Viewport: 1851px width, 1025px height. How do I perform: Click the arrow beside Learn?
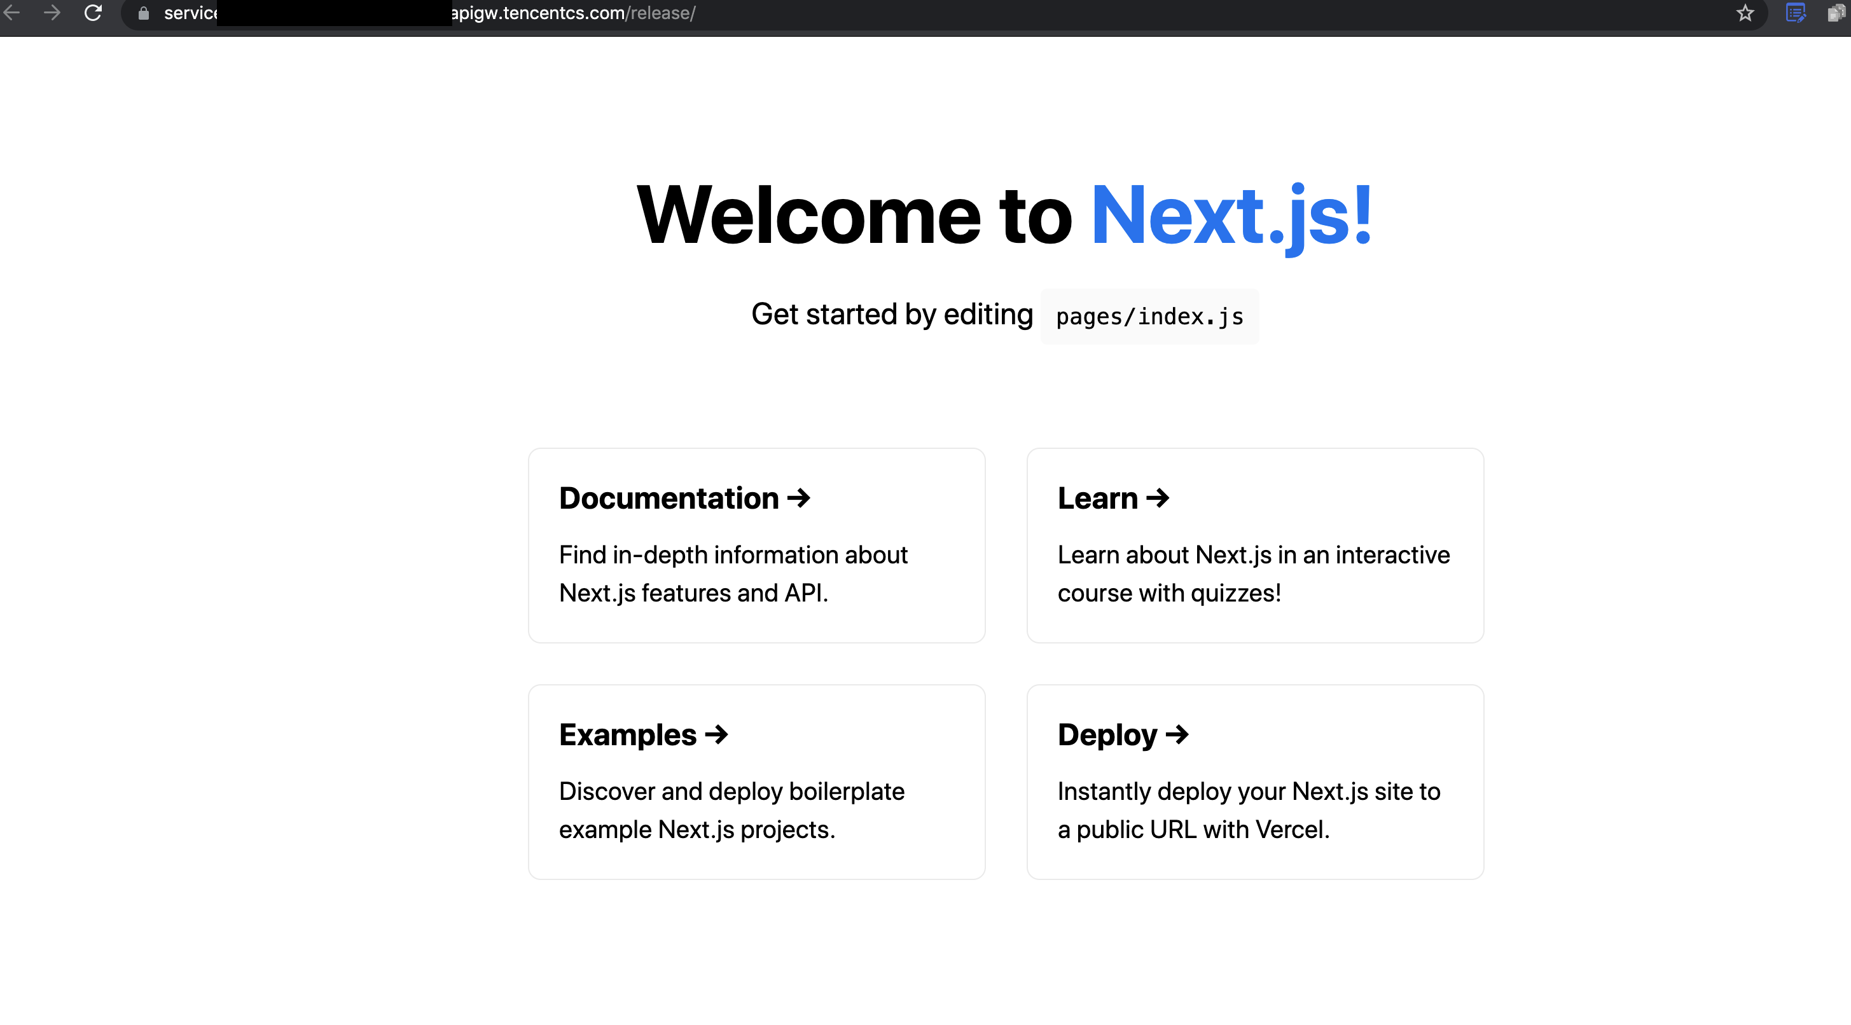(1158, 498)
